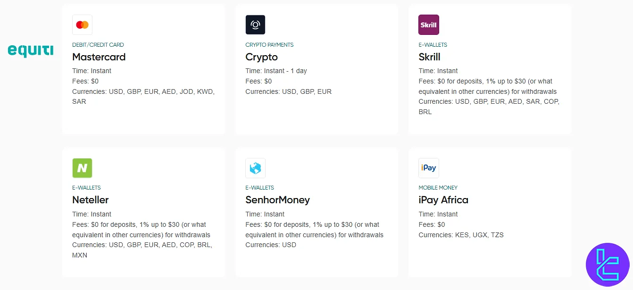Click the Mastercard heading
Screen dimensions: 633x290
click(x=99, y=57)
